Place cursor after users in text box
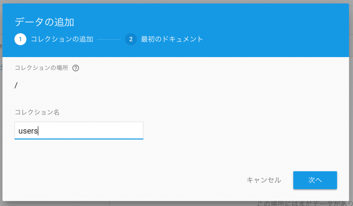This screenshot has height=206, width=353. click(x=38, y=131)
